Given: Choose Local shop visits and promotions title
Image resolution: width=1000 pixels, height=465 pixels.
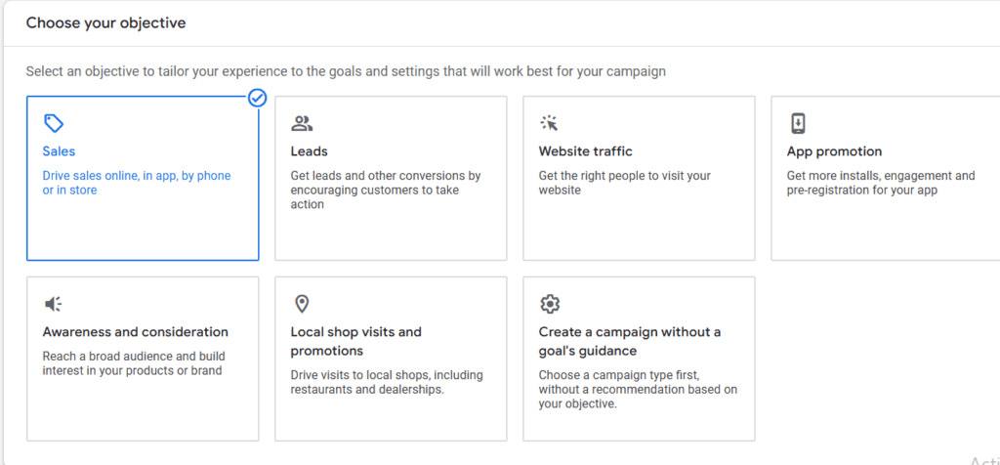Looking at the screenshot, I should [x=355, y=341].
